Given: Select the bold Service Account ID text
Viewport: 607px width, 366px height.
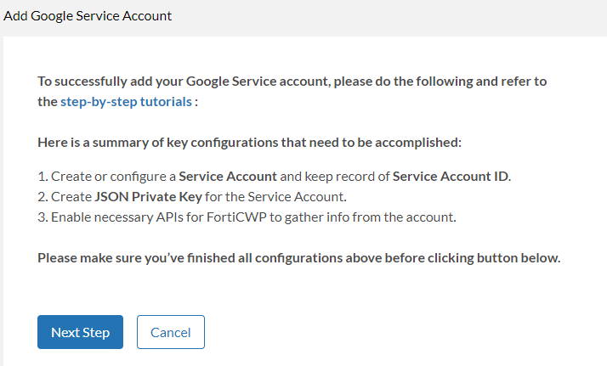Looking at the screenshot, I should 451,177.
